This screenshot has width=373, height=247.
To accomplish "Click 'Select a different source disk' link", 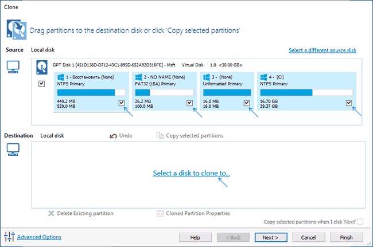I will [x=323, y=50].
